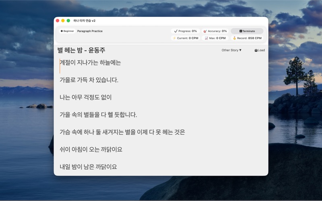322x201 pixels.
Task: Click the X icon on Terminate button
Action: [241, 31]
